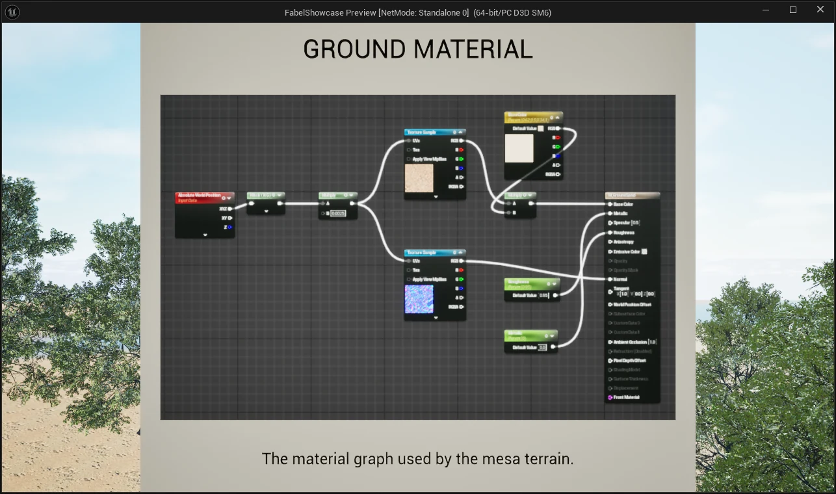Expand the top Texture Sample bottom chevron
Viewport: 836px width, 494px height.
tap(436, 196)
